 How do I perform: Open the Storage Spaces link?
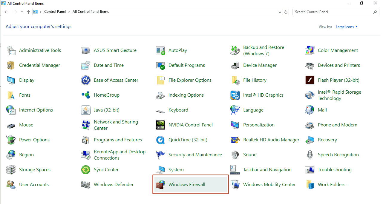tap(35, 170)
